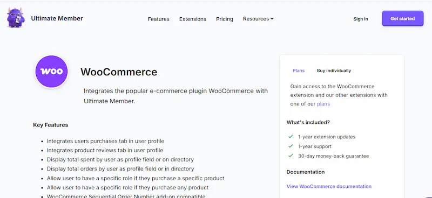
Task: Open the Features menu item
Action: pyautogui.click(x=158, y=19)
